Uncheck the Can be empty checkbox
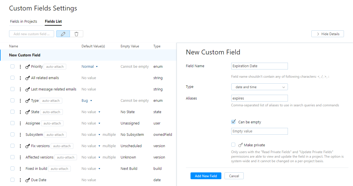Screen dimensions: 353x186 click(x=234, y=122)
